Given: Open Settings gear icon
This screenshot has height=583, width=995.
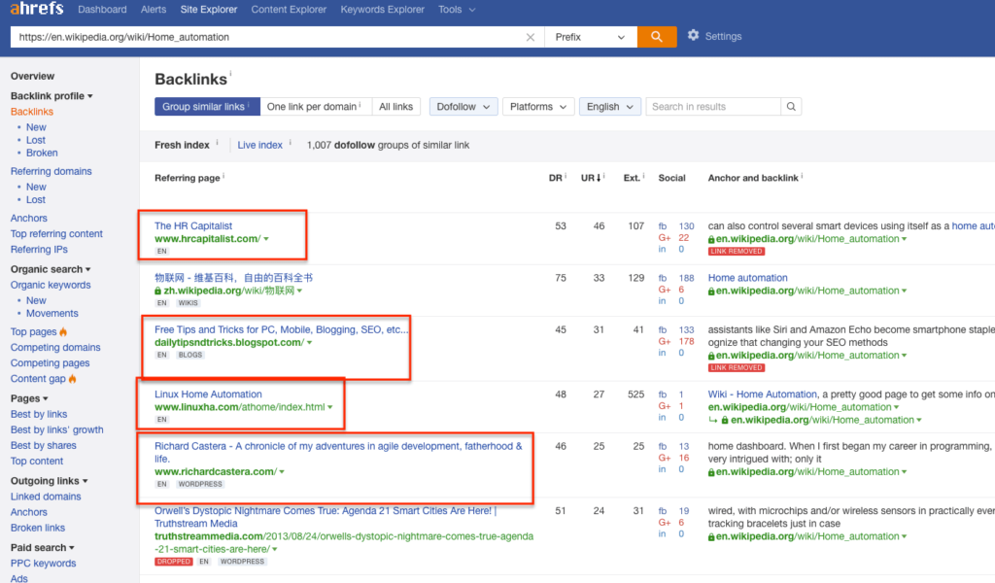Looking at the screenshot, I should click(693, 36).
